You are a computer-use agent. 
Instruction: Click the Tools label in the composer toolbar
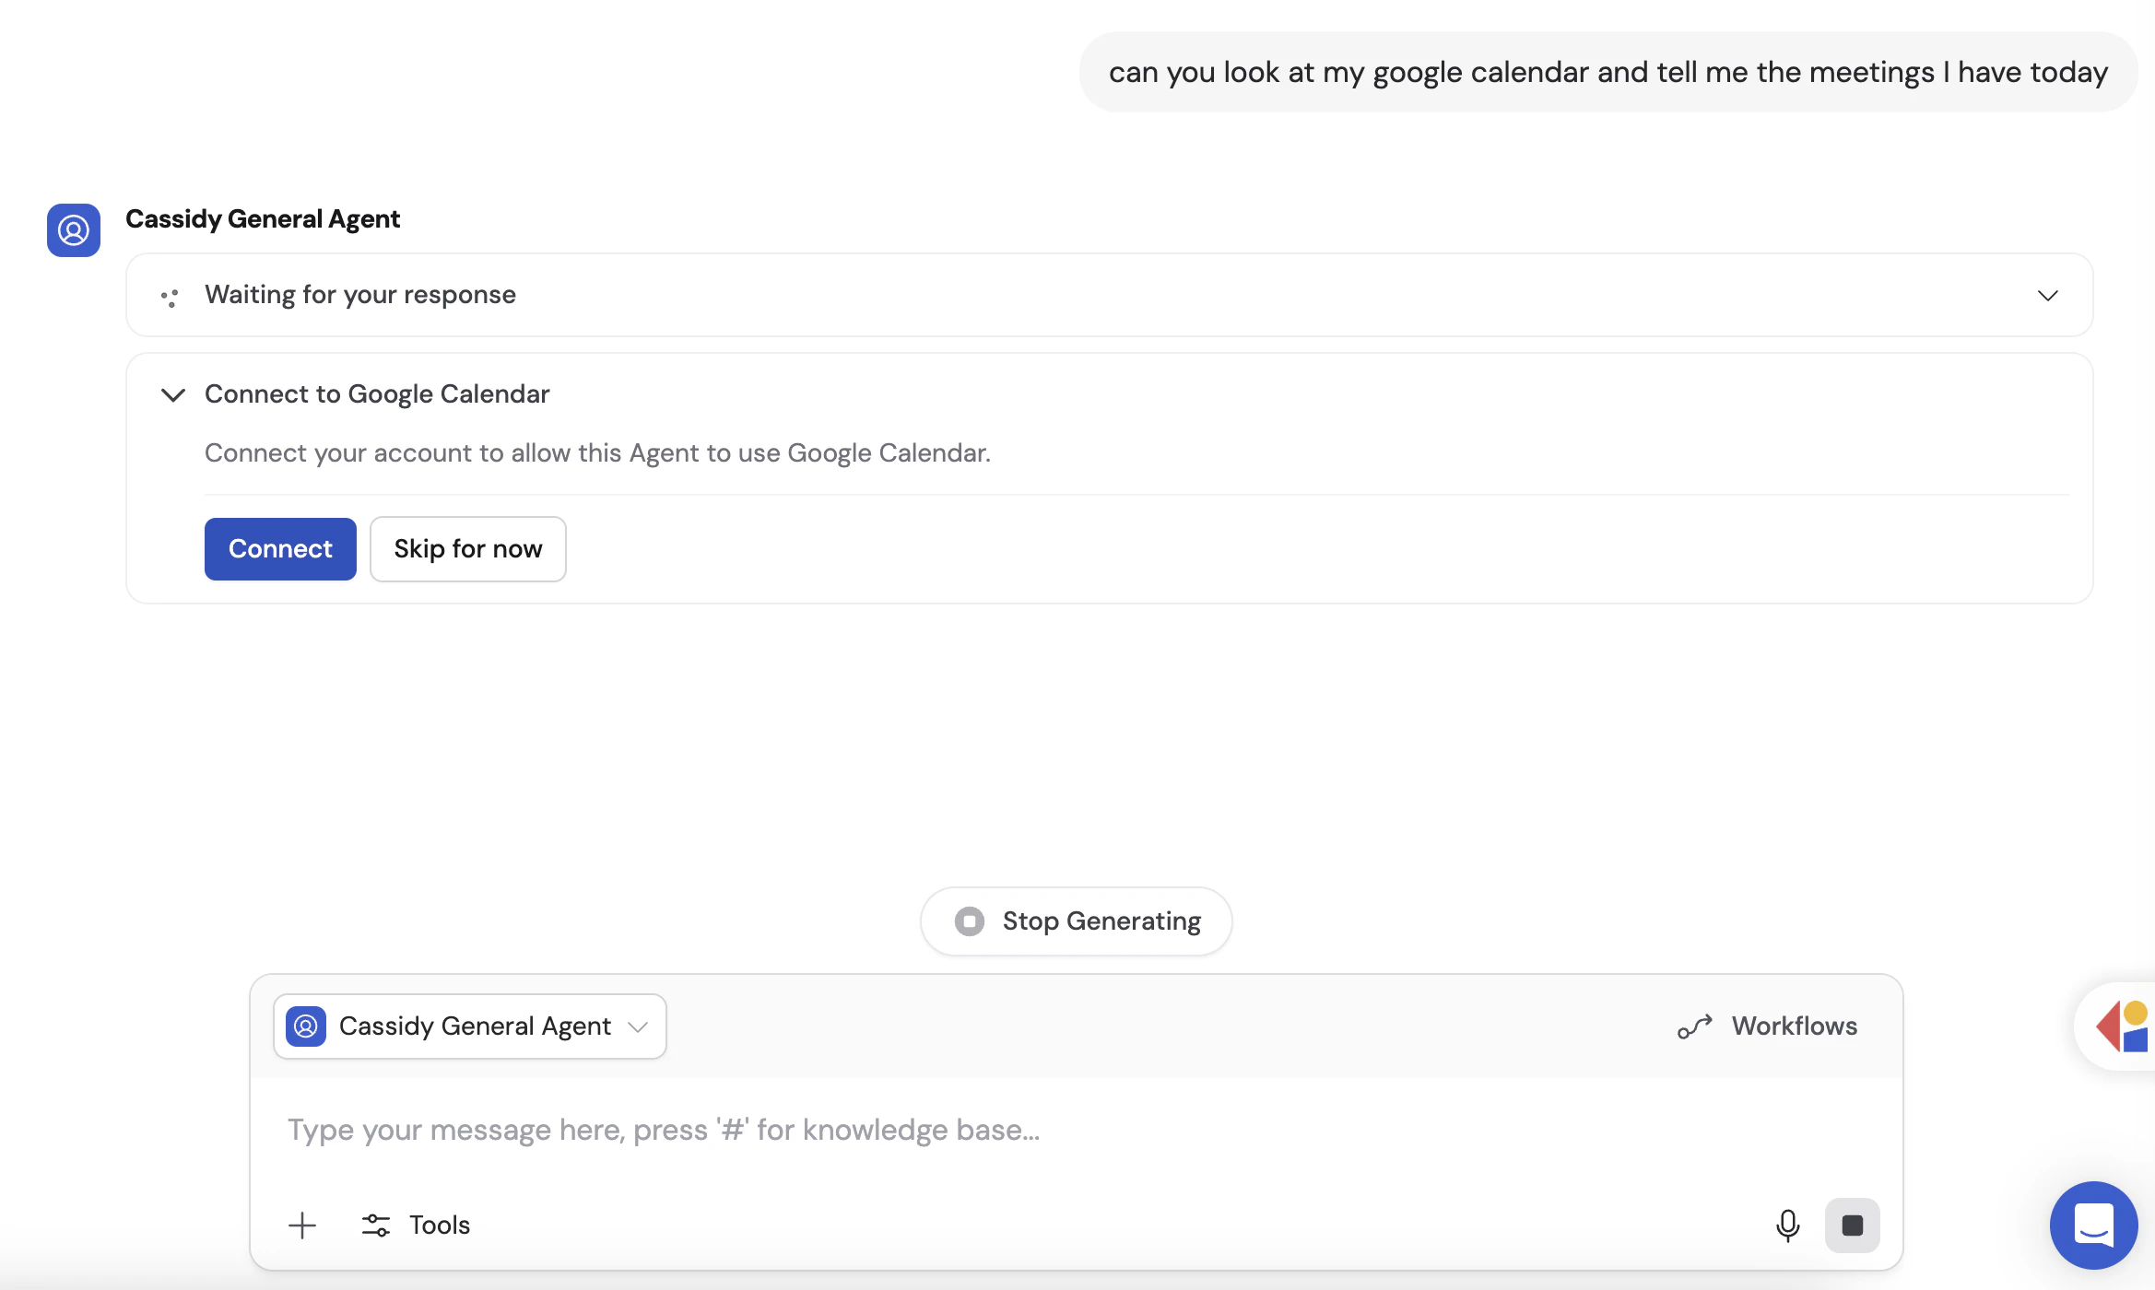tap(439, 1225)
